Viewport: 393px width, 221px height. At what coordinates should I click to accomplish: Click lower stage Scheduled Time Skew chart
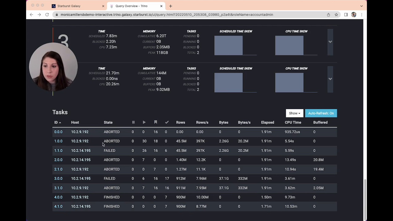[x=235, y=83]
